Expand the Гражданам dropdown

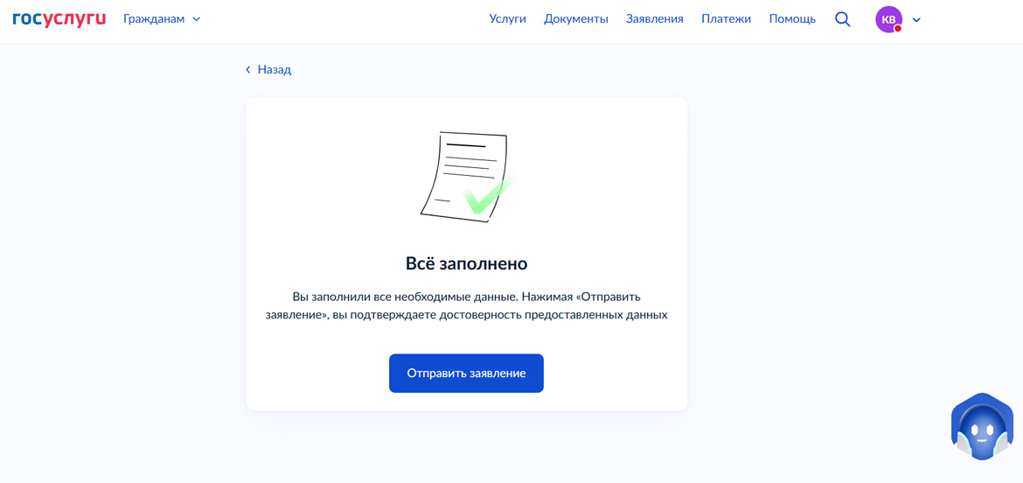pos(162,19)
